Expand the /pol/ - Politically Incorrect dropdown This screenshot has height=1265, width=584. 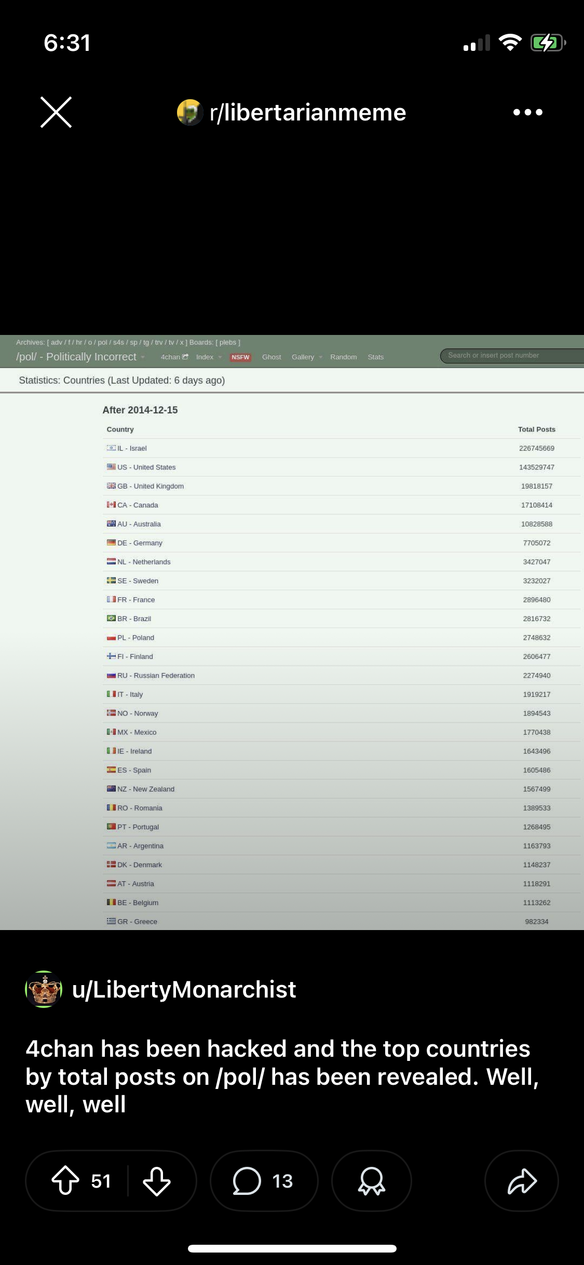coord(80,357)
